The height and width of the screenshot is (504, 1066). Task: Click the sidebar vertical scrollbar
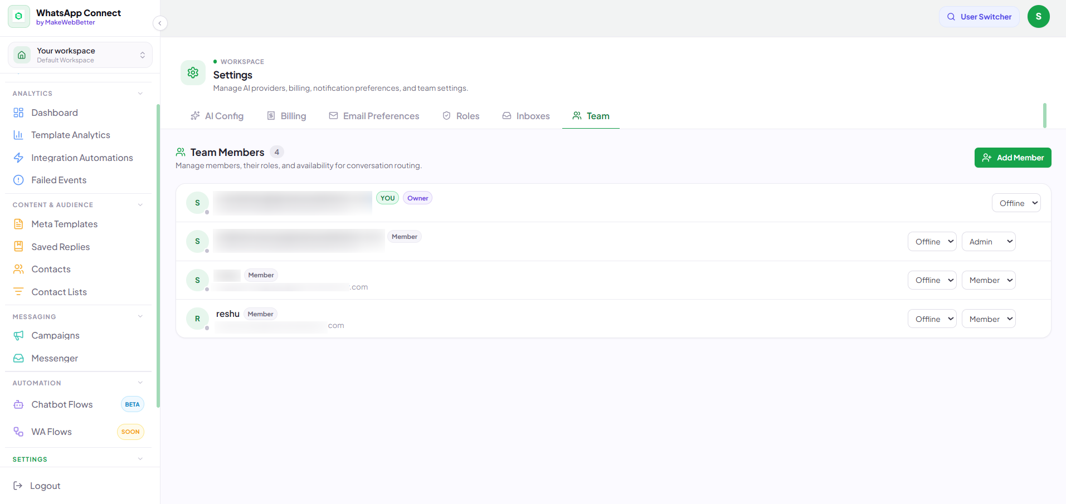click(x=158, y=256)
